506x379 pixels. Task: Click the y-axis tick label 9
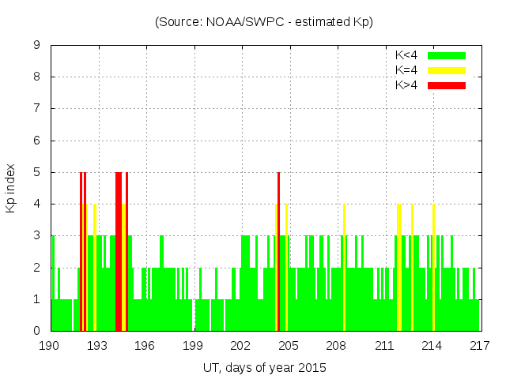pos(37,46)
